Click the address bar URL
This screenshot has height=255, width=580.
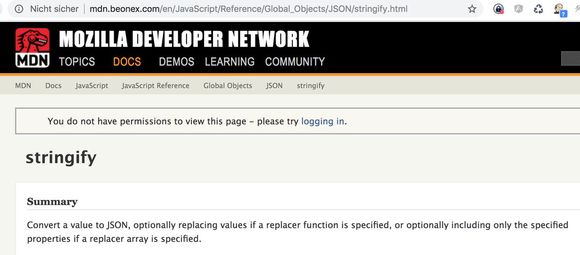tap(248, 9)
